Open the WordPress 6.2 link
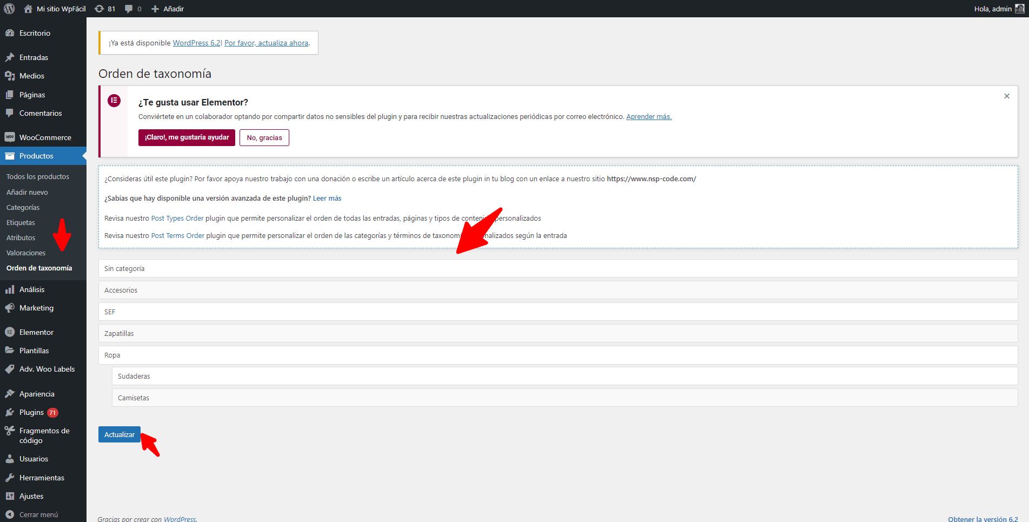This screenshot has height=522, width=1029. (x=196, y=43)
